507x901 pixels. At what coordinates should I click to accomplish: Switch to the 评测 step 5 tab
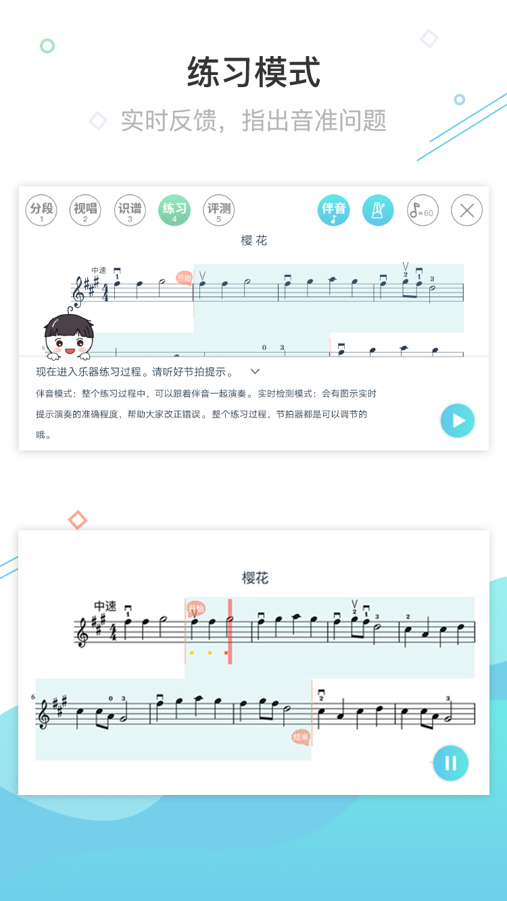218,210
